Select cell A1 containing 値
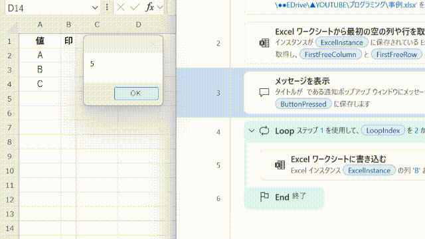Image resolution: width=425 pixels, height=239 pixels. [x=40, y=41]
